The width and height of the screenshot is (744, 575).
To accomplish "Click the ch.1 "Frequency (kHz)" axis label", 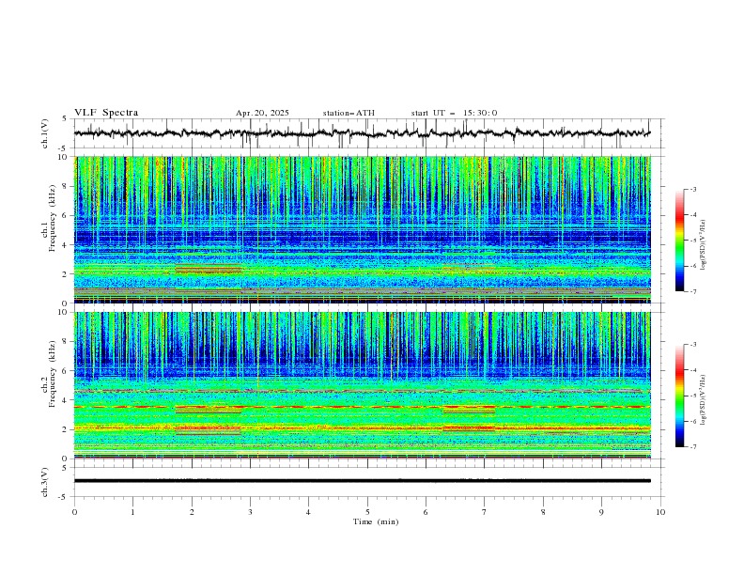I will click(53, 218).
